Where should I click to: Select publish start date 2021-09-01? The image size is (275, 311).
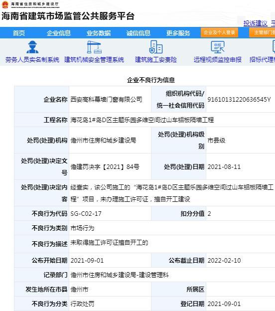pyautogui.click(x=87, y=261)
